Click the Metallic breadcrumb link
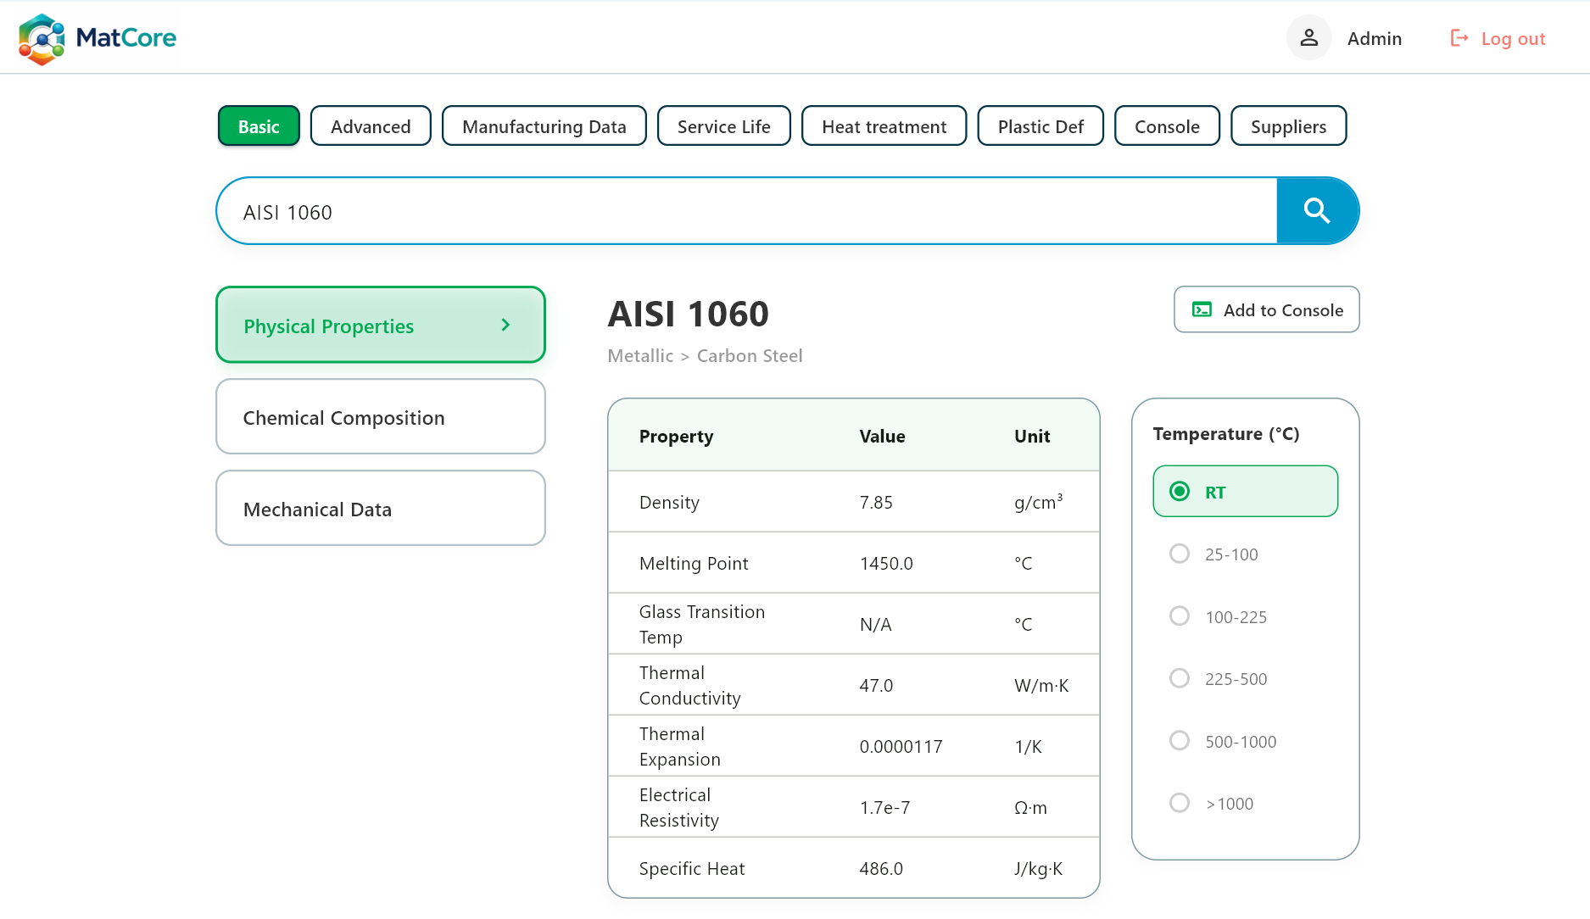Screen dimensions: 1590x919 pos(640,356)
